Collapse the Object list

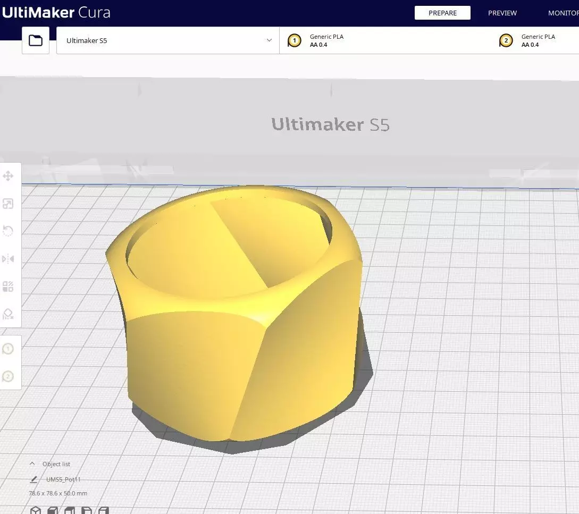tap(32, 464)
